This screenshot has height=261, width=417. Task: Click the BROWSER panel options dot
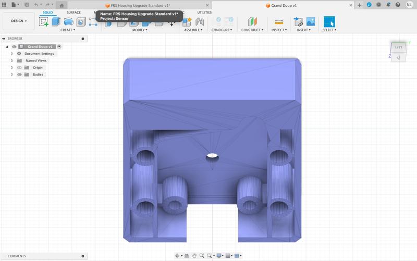point(83,39)
